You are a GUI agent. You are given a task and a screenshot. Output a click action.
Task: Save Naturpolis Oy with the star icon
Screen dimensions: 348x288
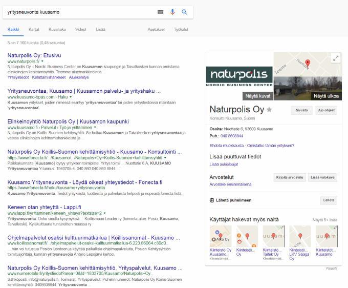(269, 109)
